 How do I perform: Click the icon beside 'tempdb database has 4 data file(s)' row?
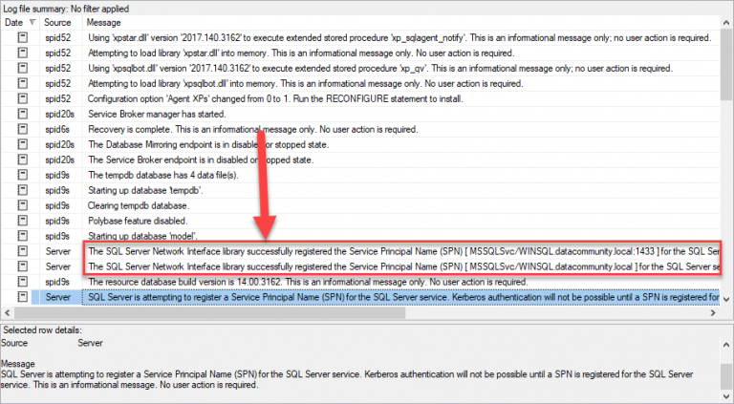[x=23, y=175]
